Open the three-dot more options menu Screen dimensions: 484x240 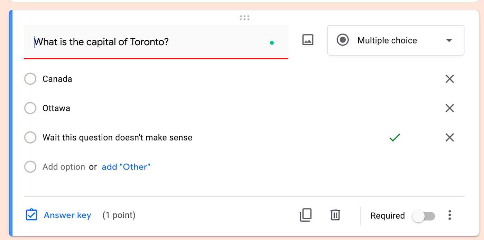[449, 215]
